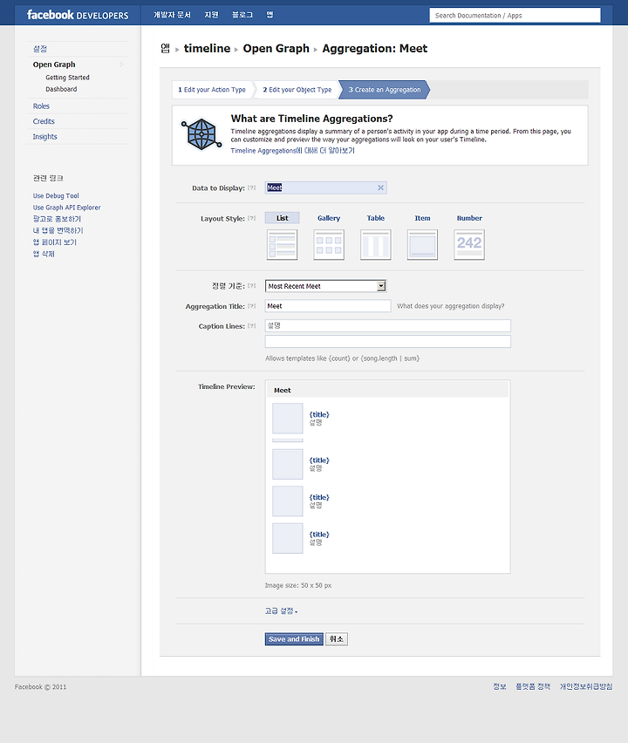
Task: Open Getting Started under Open Graph
Action: tap(67, 78)
